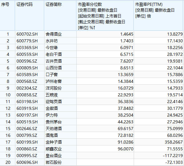Click the 贵州茅台 stock name

(x=54, y=122)
